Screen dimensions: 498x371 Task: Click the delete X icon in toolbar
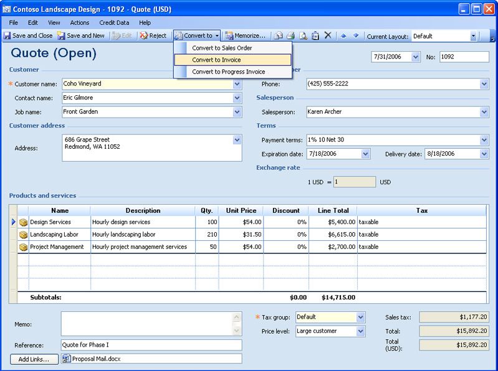(328, 35)
